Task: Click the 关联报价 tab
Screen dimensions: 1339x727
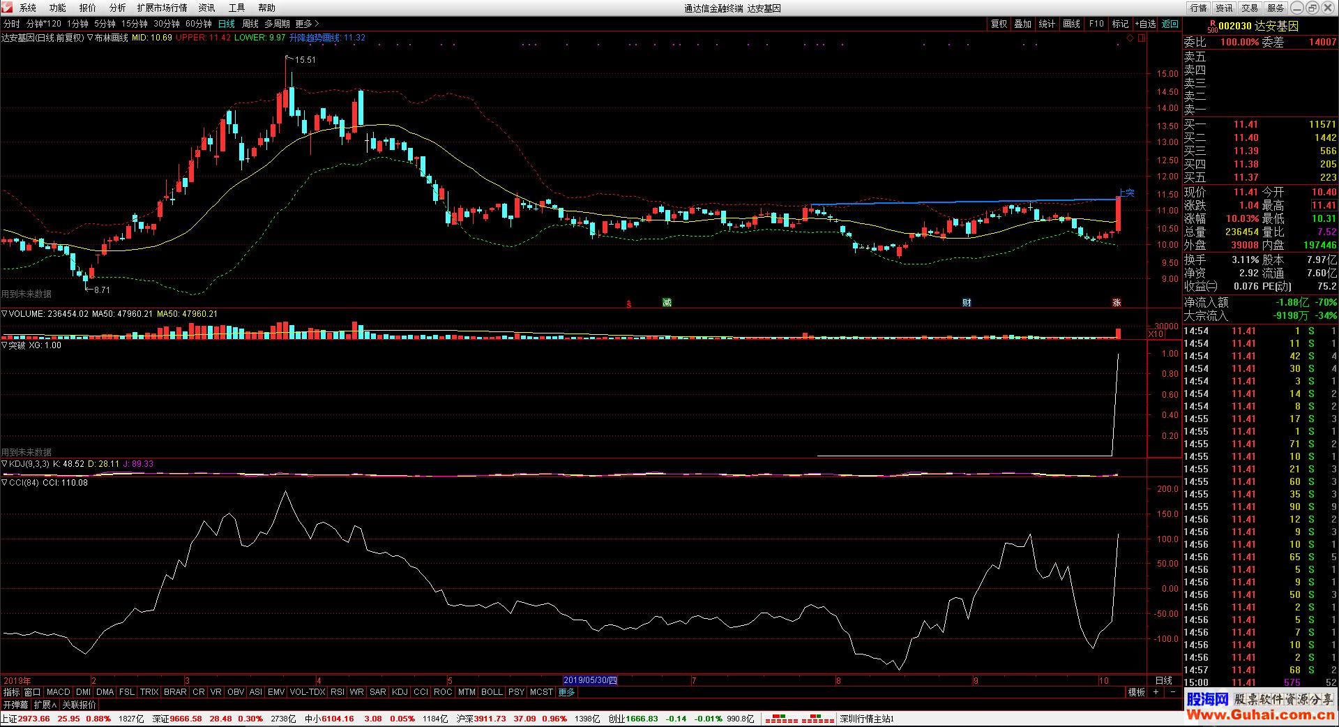Action: 79,705
